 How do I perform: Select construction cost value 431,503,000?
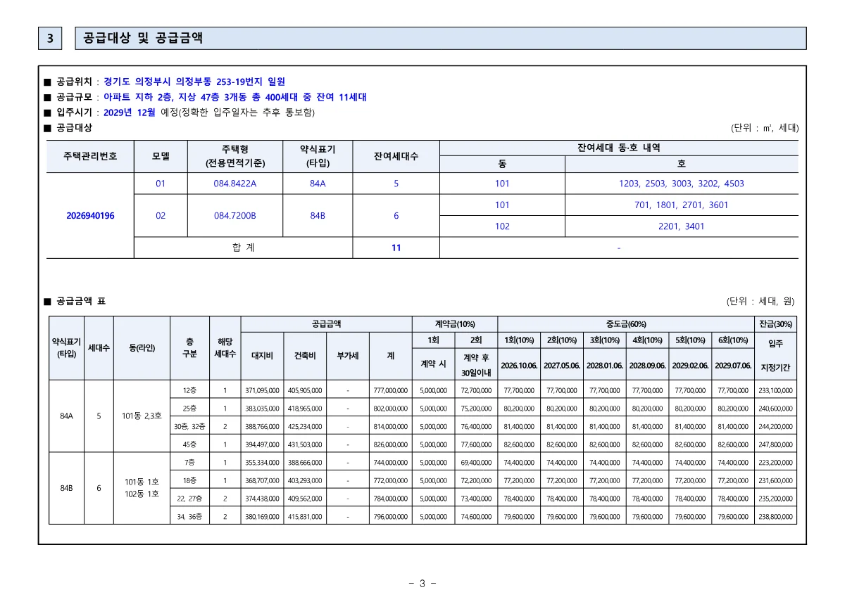click(305, 444)
